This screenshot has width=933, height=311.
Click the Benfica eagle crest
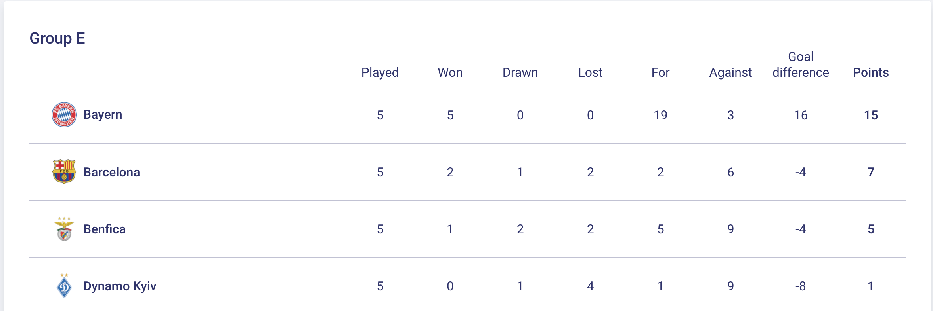coord(64,229)
